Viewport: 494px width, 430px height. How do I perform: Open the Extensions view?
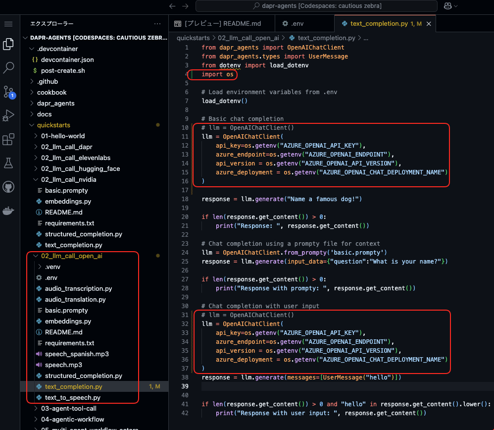click(8, 139)
